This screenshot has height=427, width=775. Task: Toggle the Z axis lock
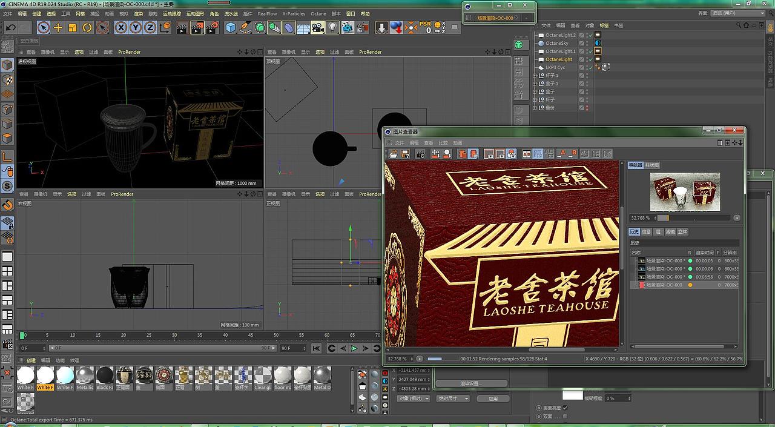[x=150, y=27]
